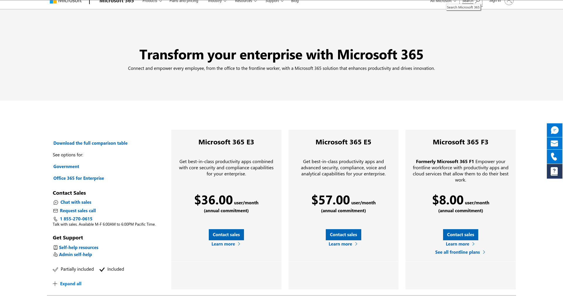Open the Blog menu item

(295, 1)
